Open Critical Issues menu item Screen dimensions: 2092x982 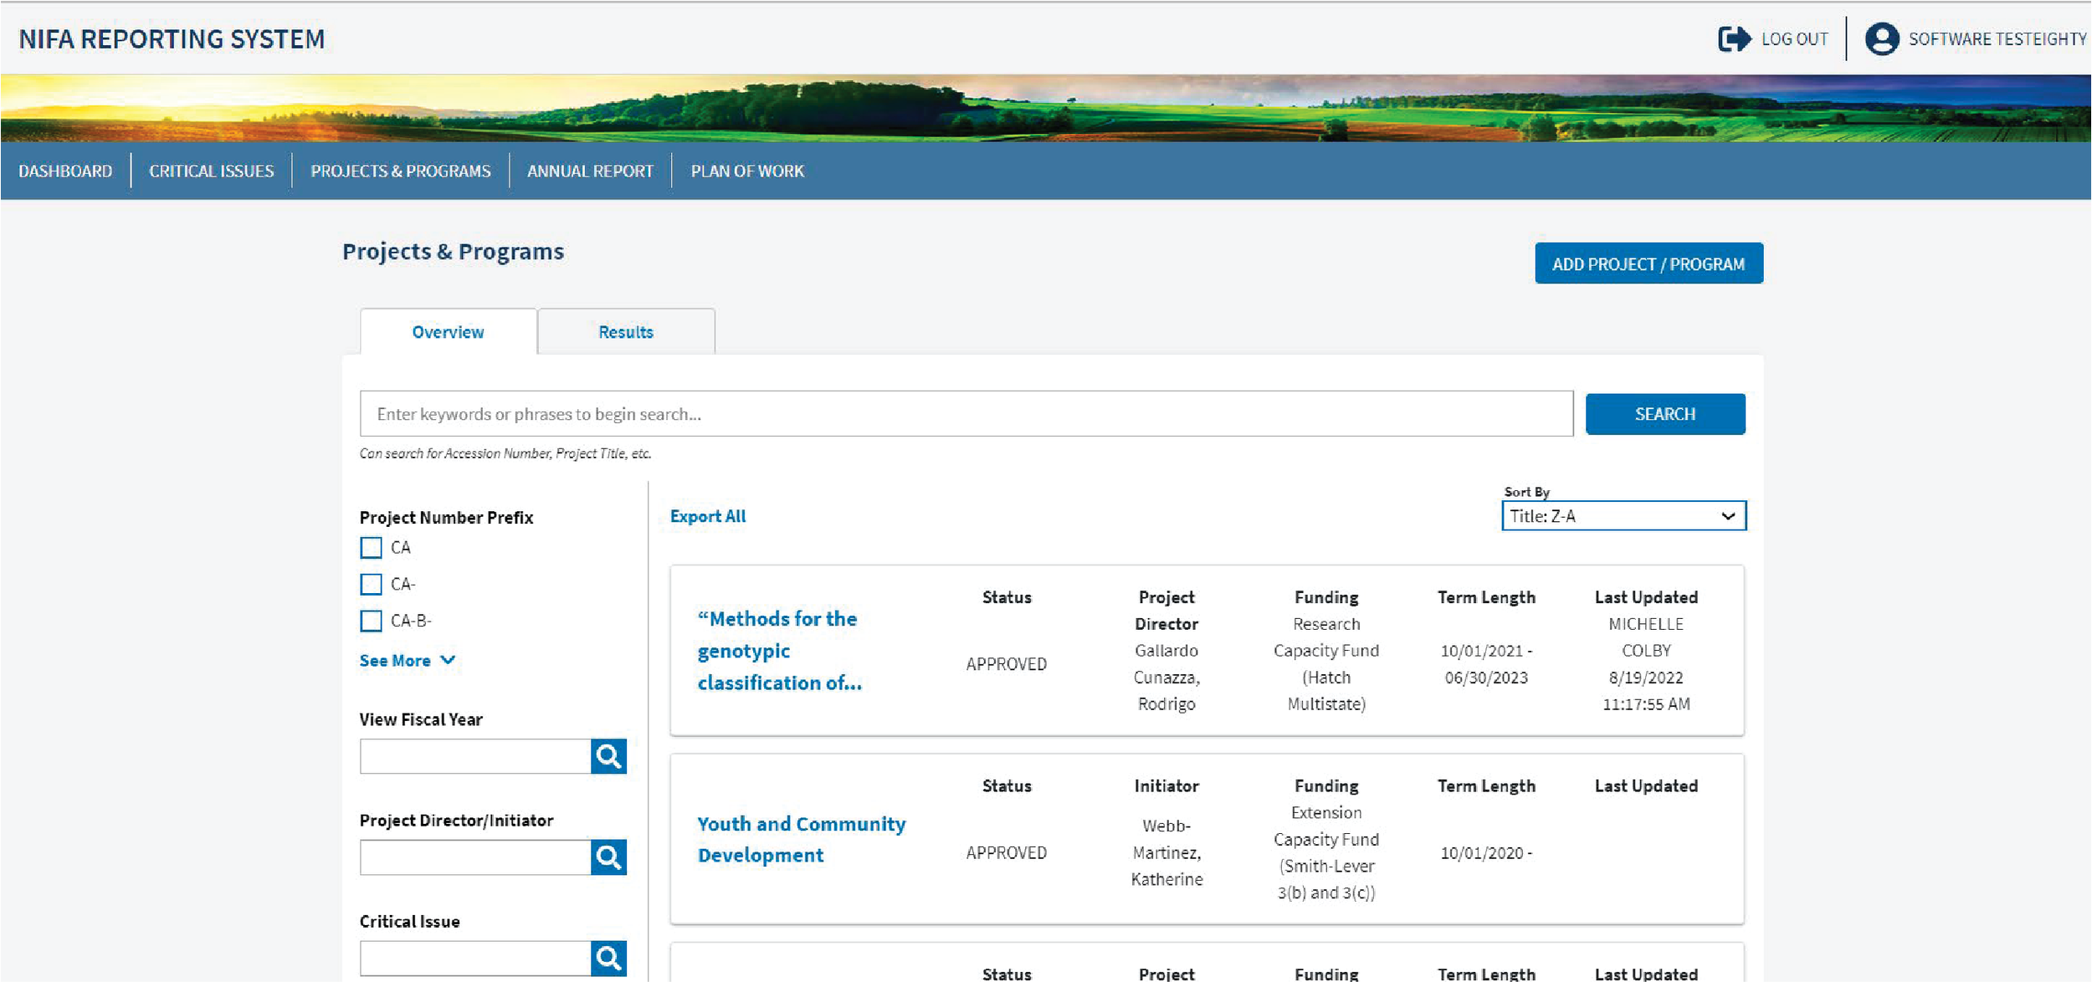[211, 171]
